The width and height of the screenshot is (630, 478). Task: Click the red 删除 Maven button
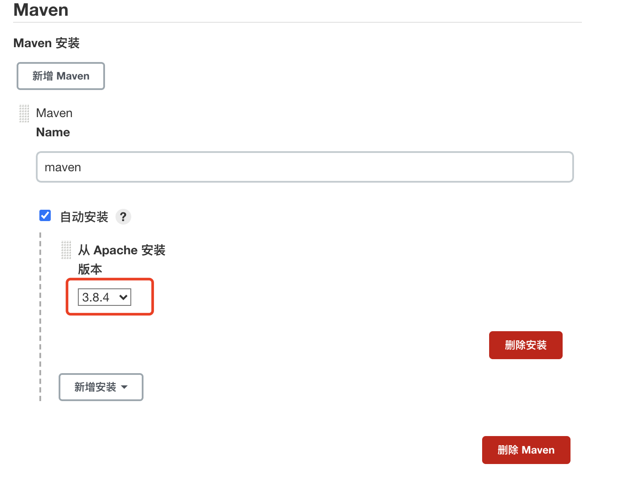526,450
